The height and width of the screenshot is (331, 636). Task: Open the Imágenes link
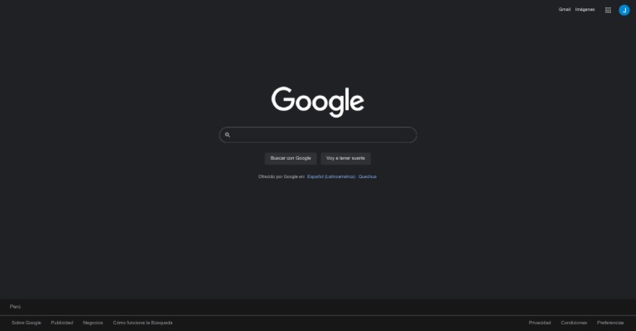(x=585, y=9)
